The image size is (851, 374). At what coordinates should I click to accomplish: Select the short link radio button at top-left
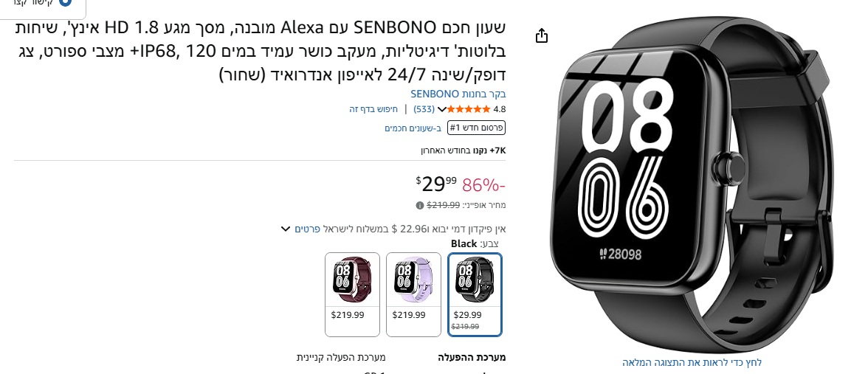click(65, 2)
